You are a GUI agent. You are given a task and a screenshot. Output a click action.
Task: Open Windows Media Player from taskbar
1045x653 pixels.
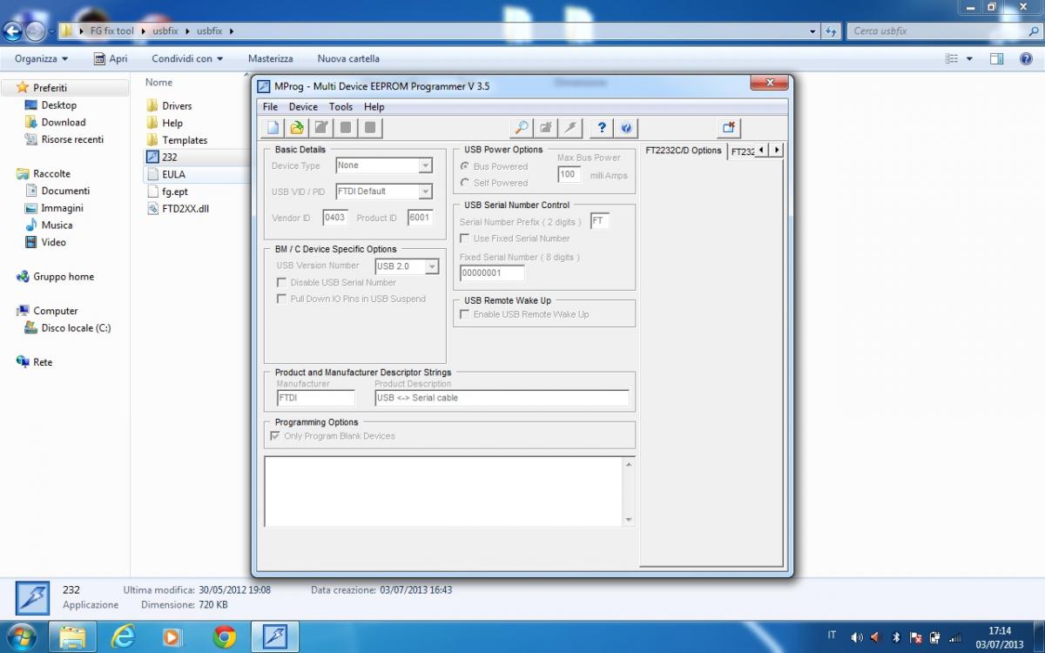[172, 637]
